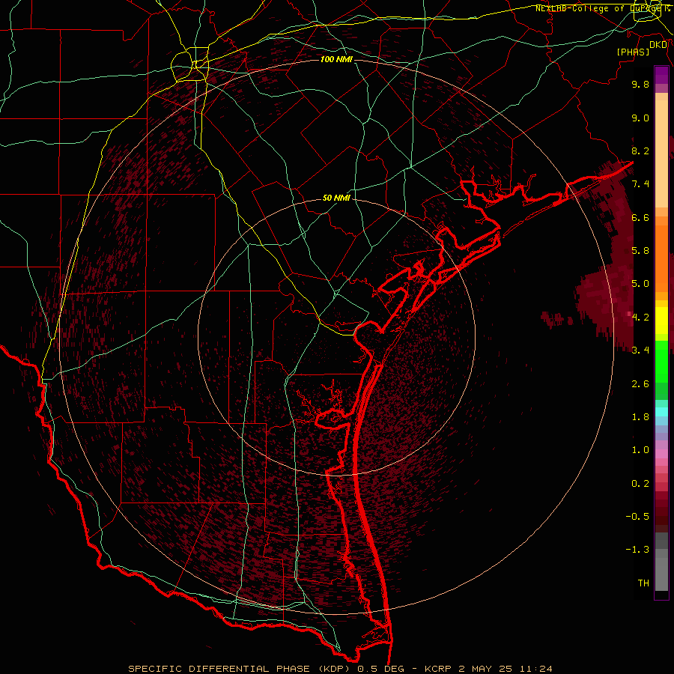Viewport: 674px width, 674px height.
Task: Pick the yellow segment of the color bar
Action: 661,321
